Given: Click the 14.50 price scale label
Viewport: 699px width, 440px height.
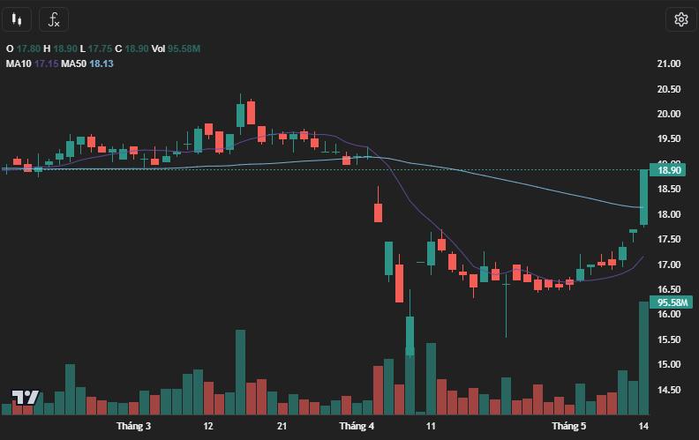Looking at the screenshot, I should click(x=669, y=390).
